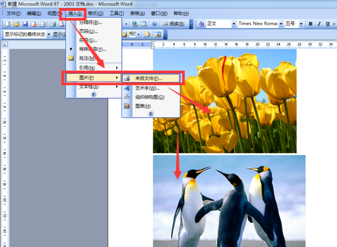The image size is (337, 247).
Task: Insert organization chart via 组织结构图
Action: click(x=149, y=97)
